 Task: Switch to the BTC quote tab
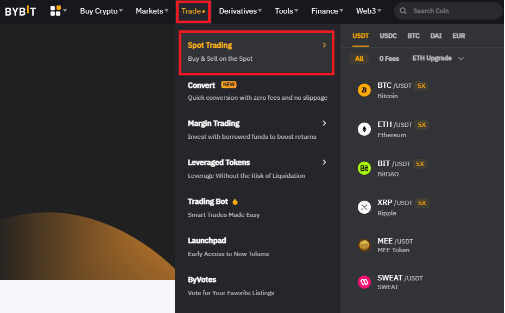(413, 36)
